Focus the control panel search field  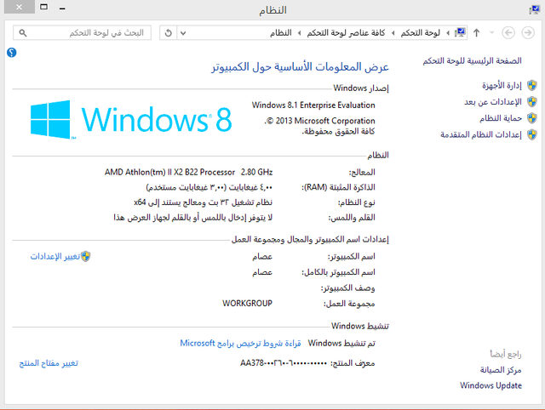pyautogui.click(x=82, y=33)
